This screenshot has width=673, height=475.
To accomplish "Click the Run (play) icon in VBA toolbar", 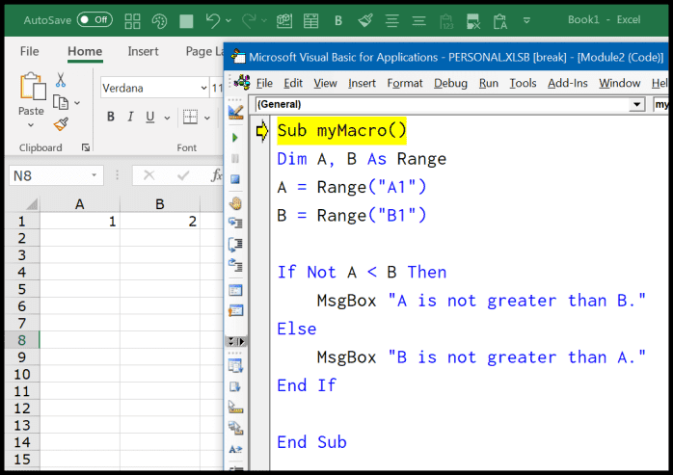I will [x=235, y=138].
